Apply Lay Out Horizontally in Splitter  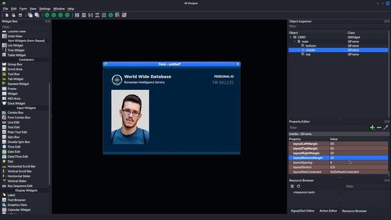90,15
